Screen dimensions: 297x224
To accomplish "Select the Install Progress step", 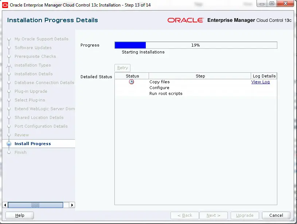I will click(x=33, y=144).
